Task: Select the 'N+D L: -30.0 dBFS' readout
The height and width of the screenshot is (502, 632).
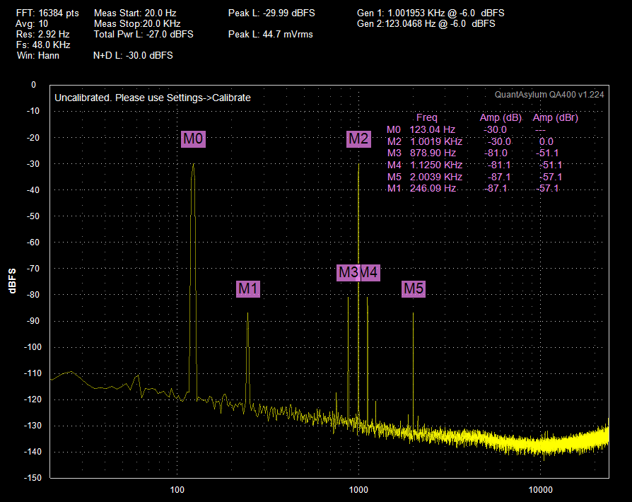Action: (x=133, y=55)
